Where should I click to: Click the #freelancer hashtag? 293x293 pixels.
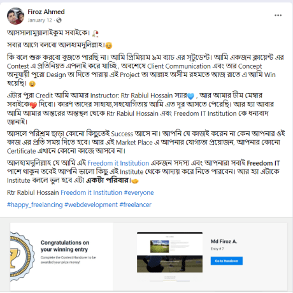tap(136, 204)
